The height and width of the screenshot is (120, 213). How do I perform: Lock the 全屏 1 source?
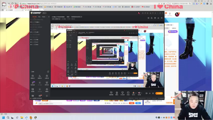coord(33,32)
